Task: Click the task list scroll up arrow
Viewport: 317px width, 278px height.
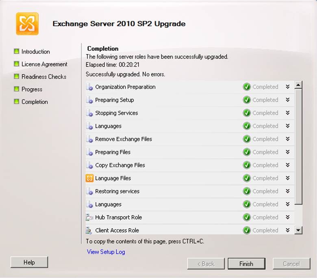Action: 298,85
